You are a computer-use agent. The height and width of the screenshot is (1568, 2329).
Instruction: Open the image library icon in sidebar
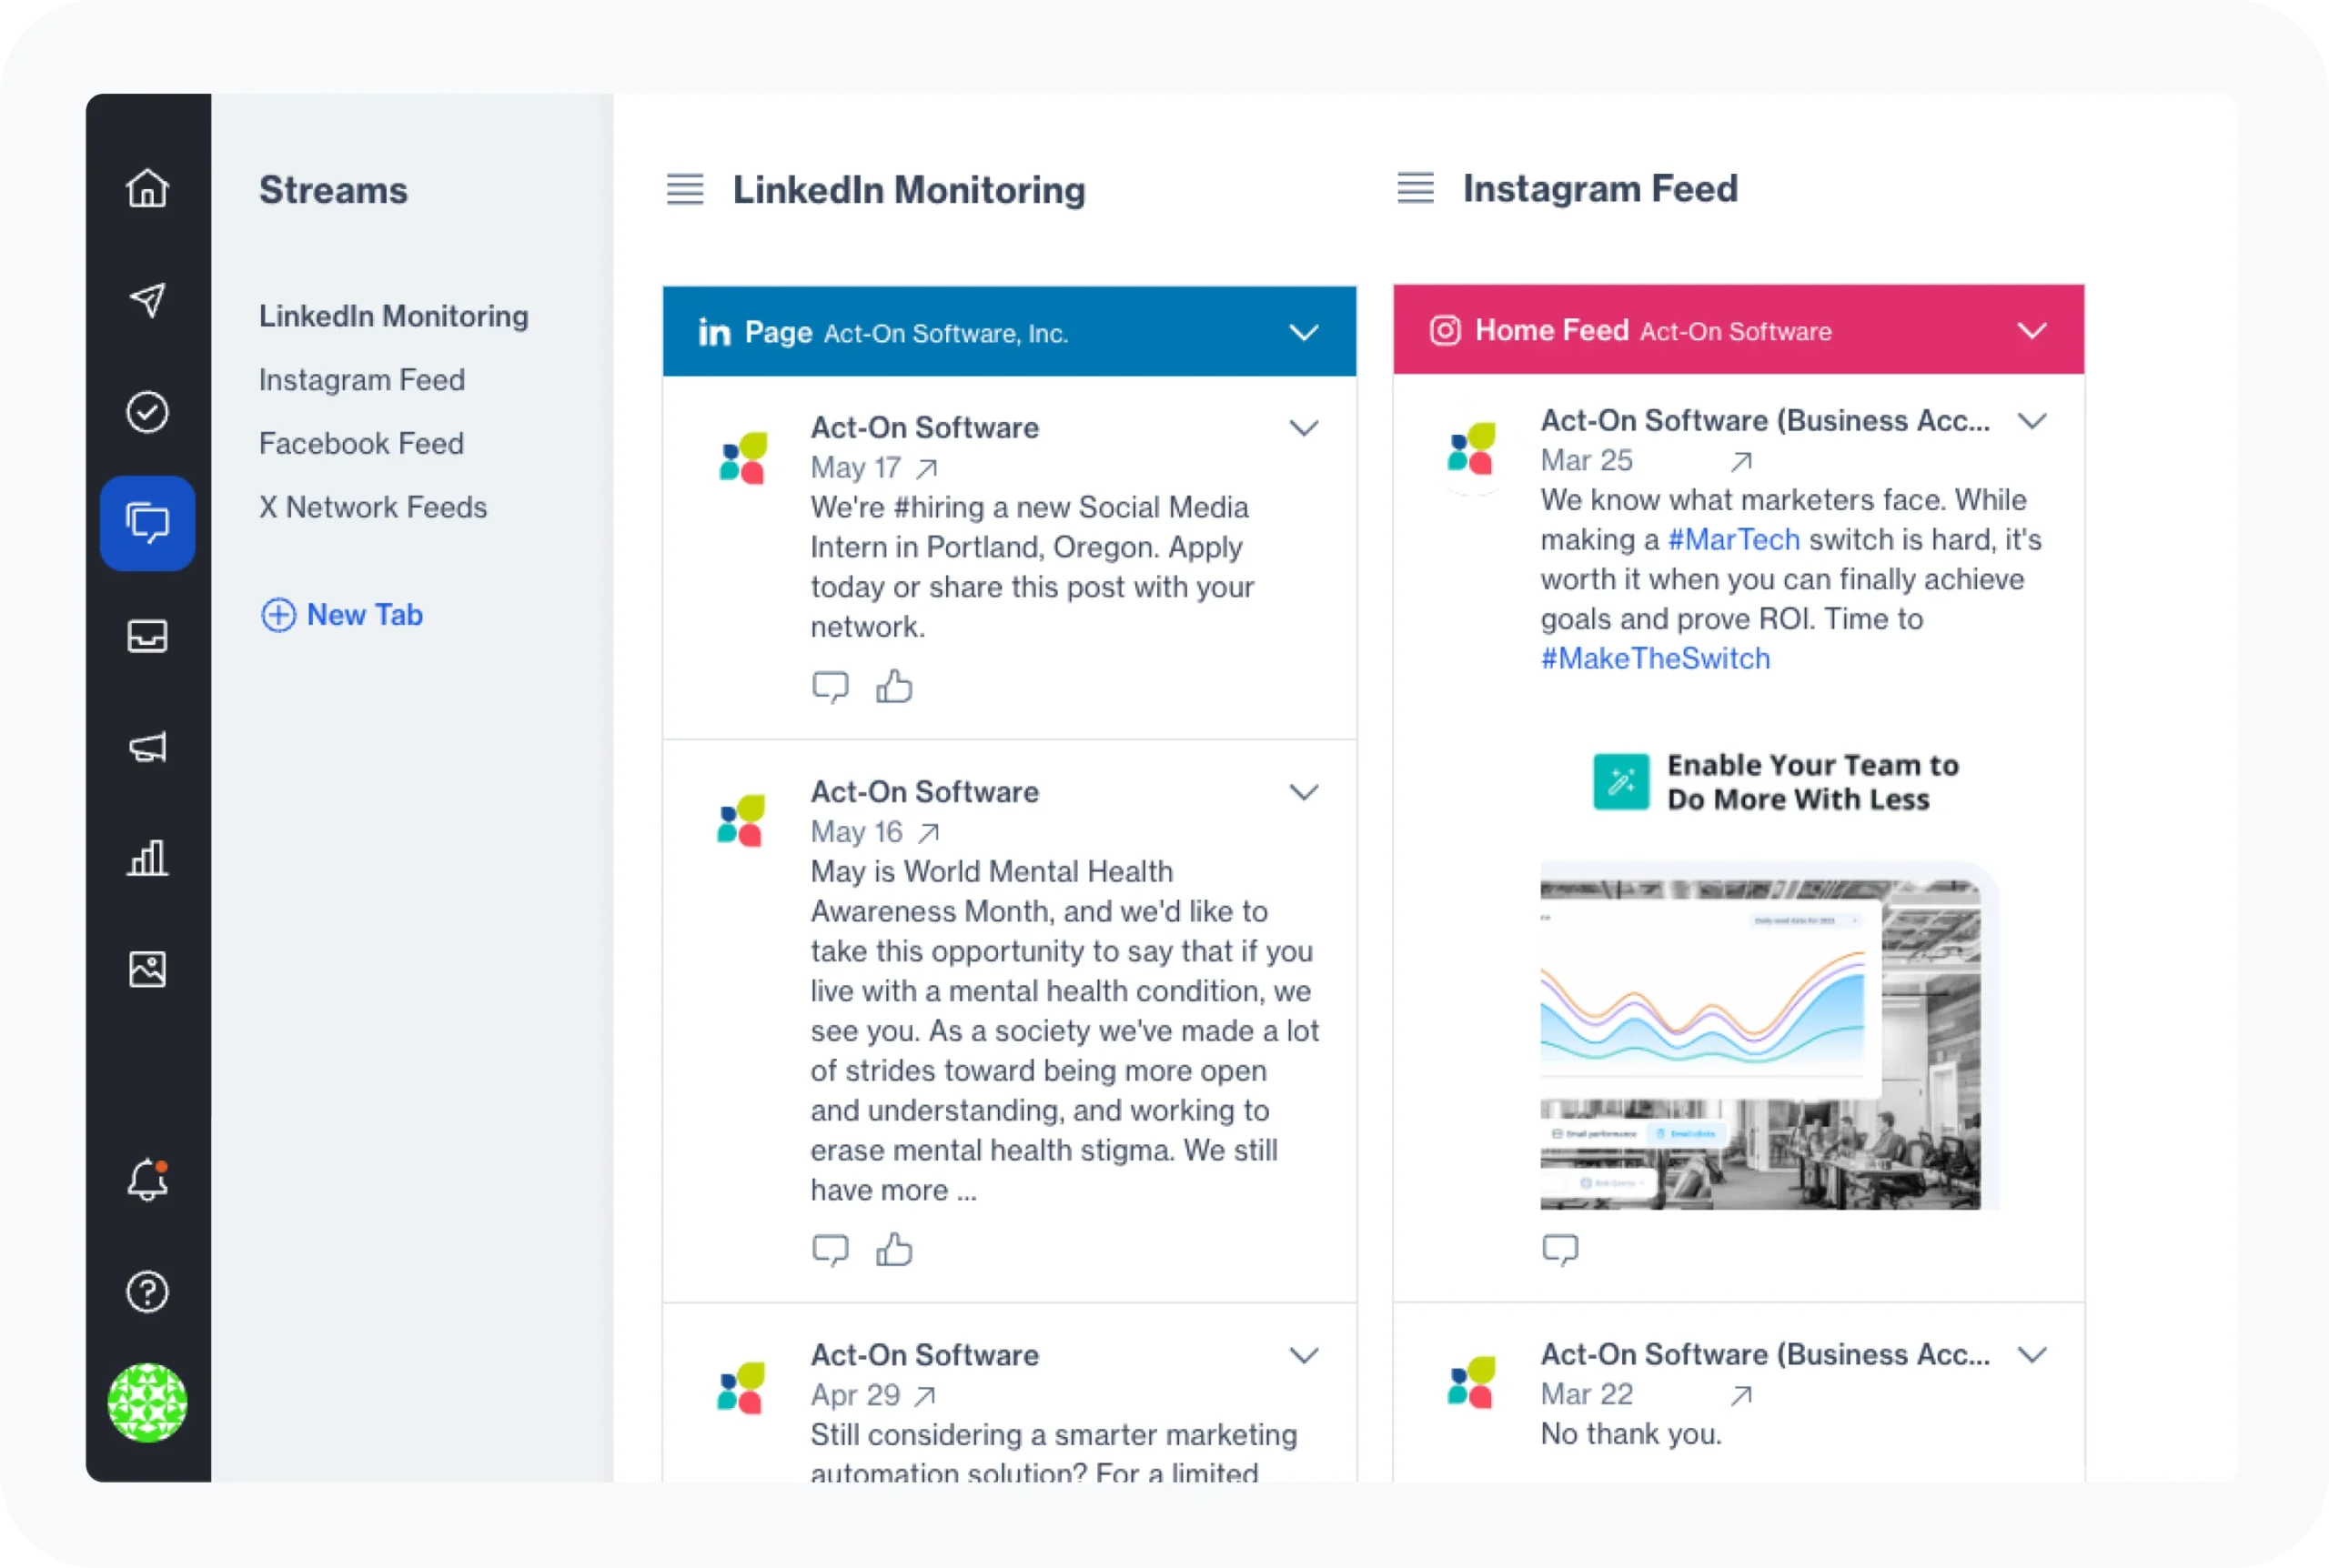click(x=147, y=969)
